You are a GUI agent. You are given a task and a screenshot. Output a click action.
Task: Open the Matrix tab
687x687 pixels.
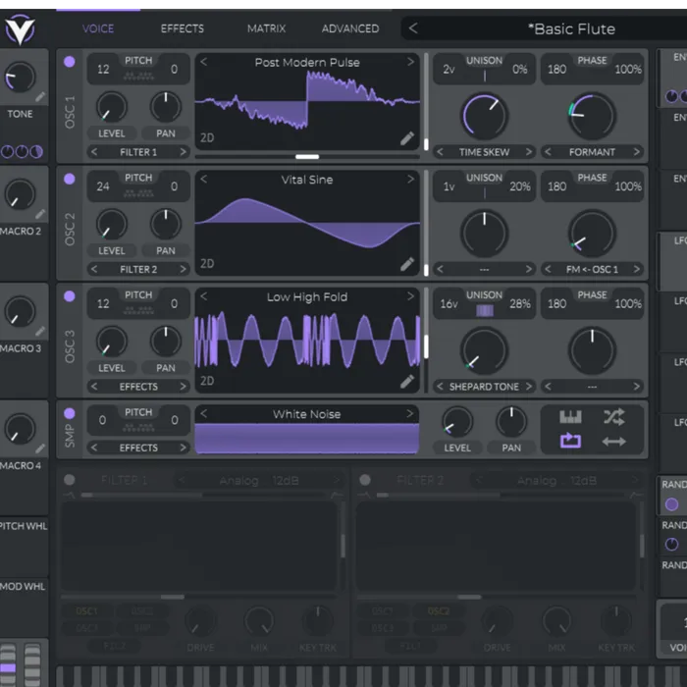click(267, 28)
